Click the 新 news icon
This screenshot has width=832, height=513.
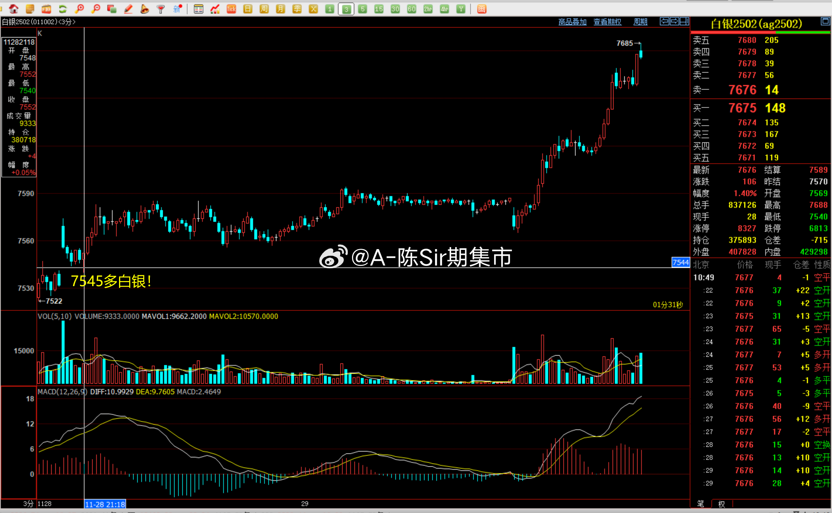177,9
